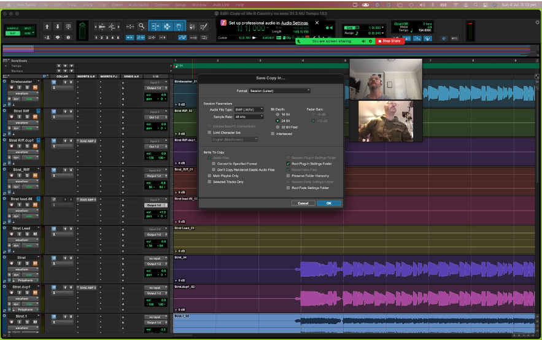Check Selected Tracks Only
542x340 pixels.
209,182
